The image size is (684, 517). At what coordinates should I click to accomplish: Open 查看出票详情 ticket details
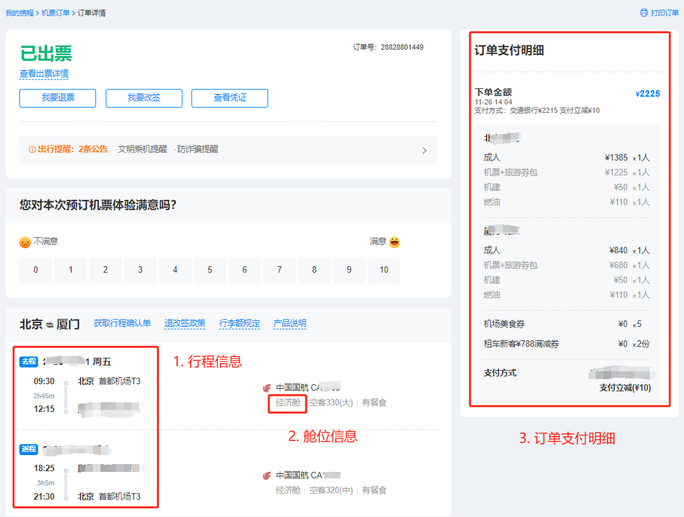(44, 74)
